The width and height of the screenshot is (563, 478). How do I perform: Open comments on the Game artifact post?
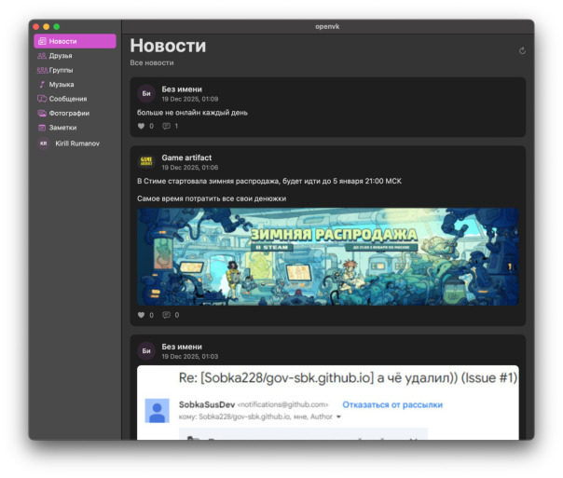166,315
